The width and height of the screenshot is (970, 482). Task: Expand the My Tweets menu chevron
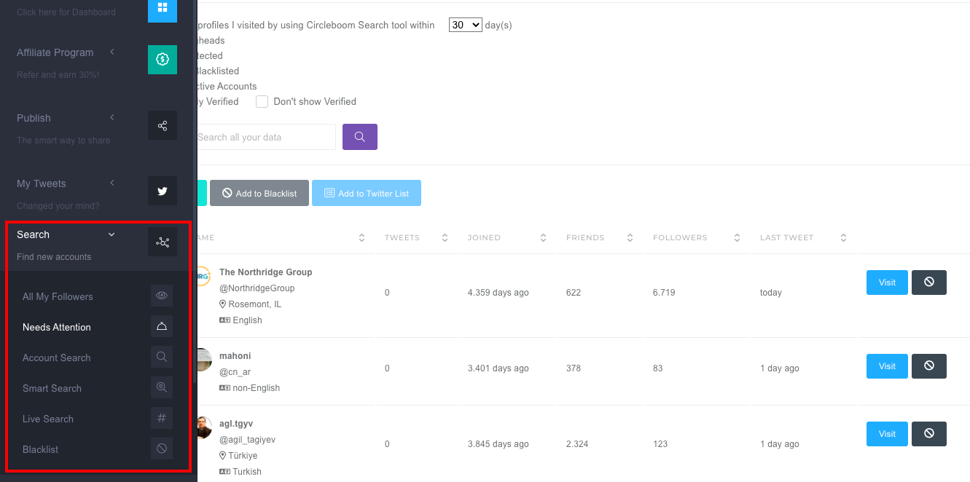[112, 183]
